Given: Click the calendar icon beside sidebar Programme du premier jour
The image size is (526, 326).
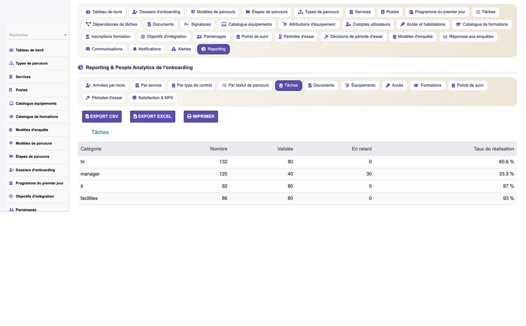Looking at the screenshot, I should point(11,183).
